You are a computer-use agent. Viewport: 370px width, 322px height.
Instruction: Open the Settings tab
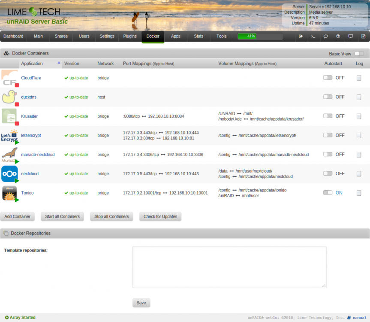[x=107, y=36]
